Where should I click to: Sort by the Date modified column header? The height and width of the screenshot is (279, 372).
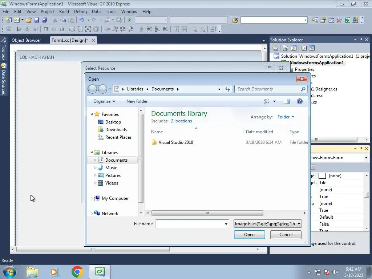pos(259,132)
